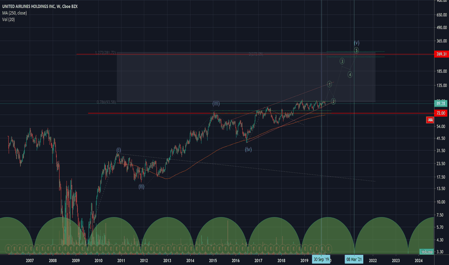Click the 185.00 price axis label
Screen dimensions: 449x265
(442, 71)
